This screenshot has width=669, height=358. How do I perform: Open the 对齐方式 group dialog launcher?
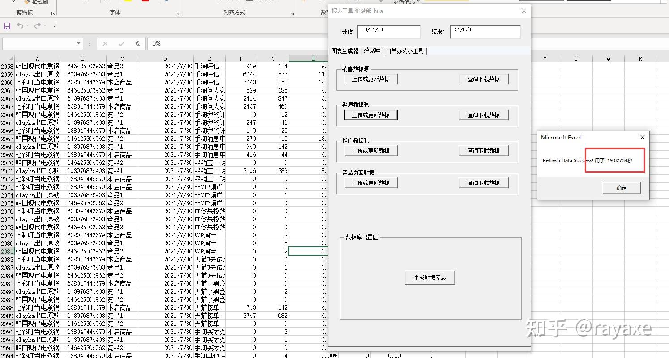[x=292, y=13]
